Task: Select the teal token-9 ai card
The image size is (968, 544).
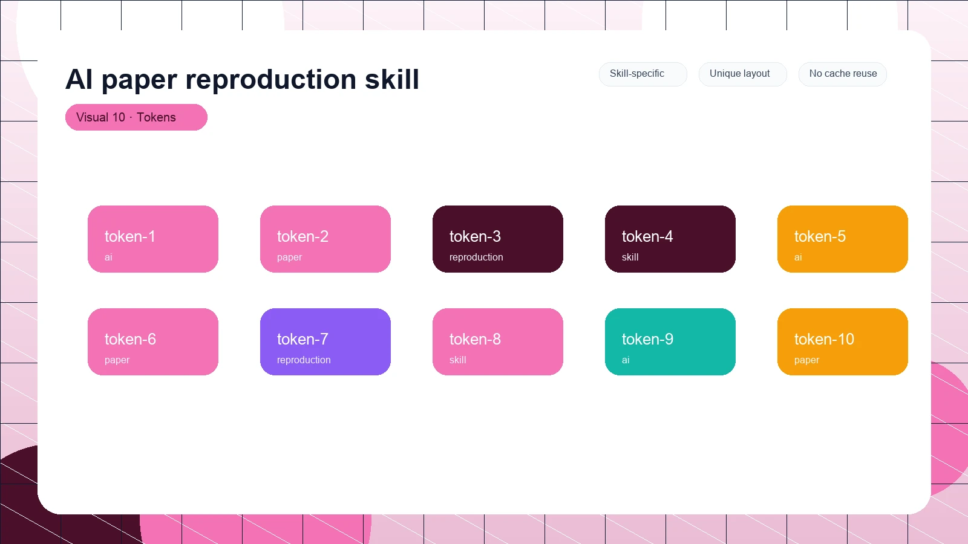Action: pyautogui.click(x=670, y=342)
